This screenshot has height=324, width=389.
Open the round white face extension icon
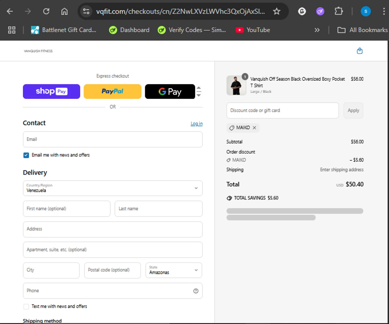tap(302, 11)
